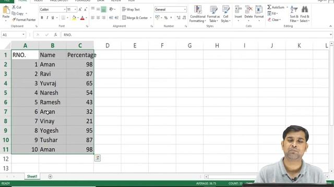Viewport: 334px width, 187px height.
Task: Open the Clipboard group dialog launcher
Action: tap(37, 26)
